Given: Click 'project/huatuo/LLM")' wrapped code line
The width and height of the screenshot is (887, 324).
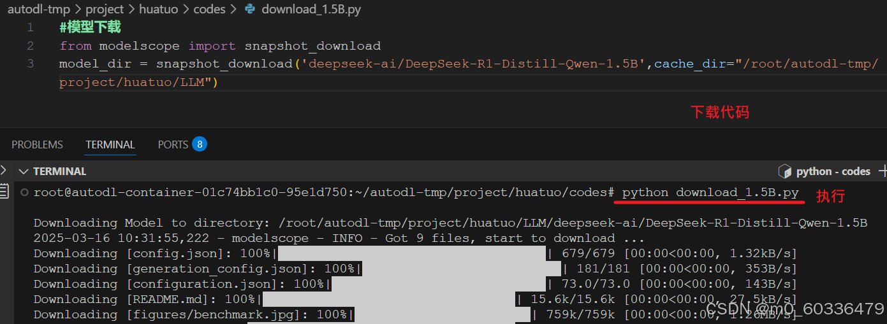Looking at the screenshot, I should [x=139, y=82].
